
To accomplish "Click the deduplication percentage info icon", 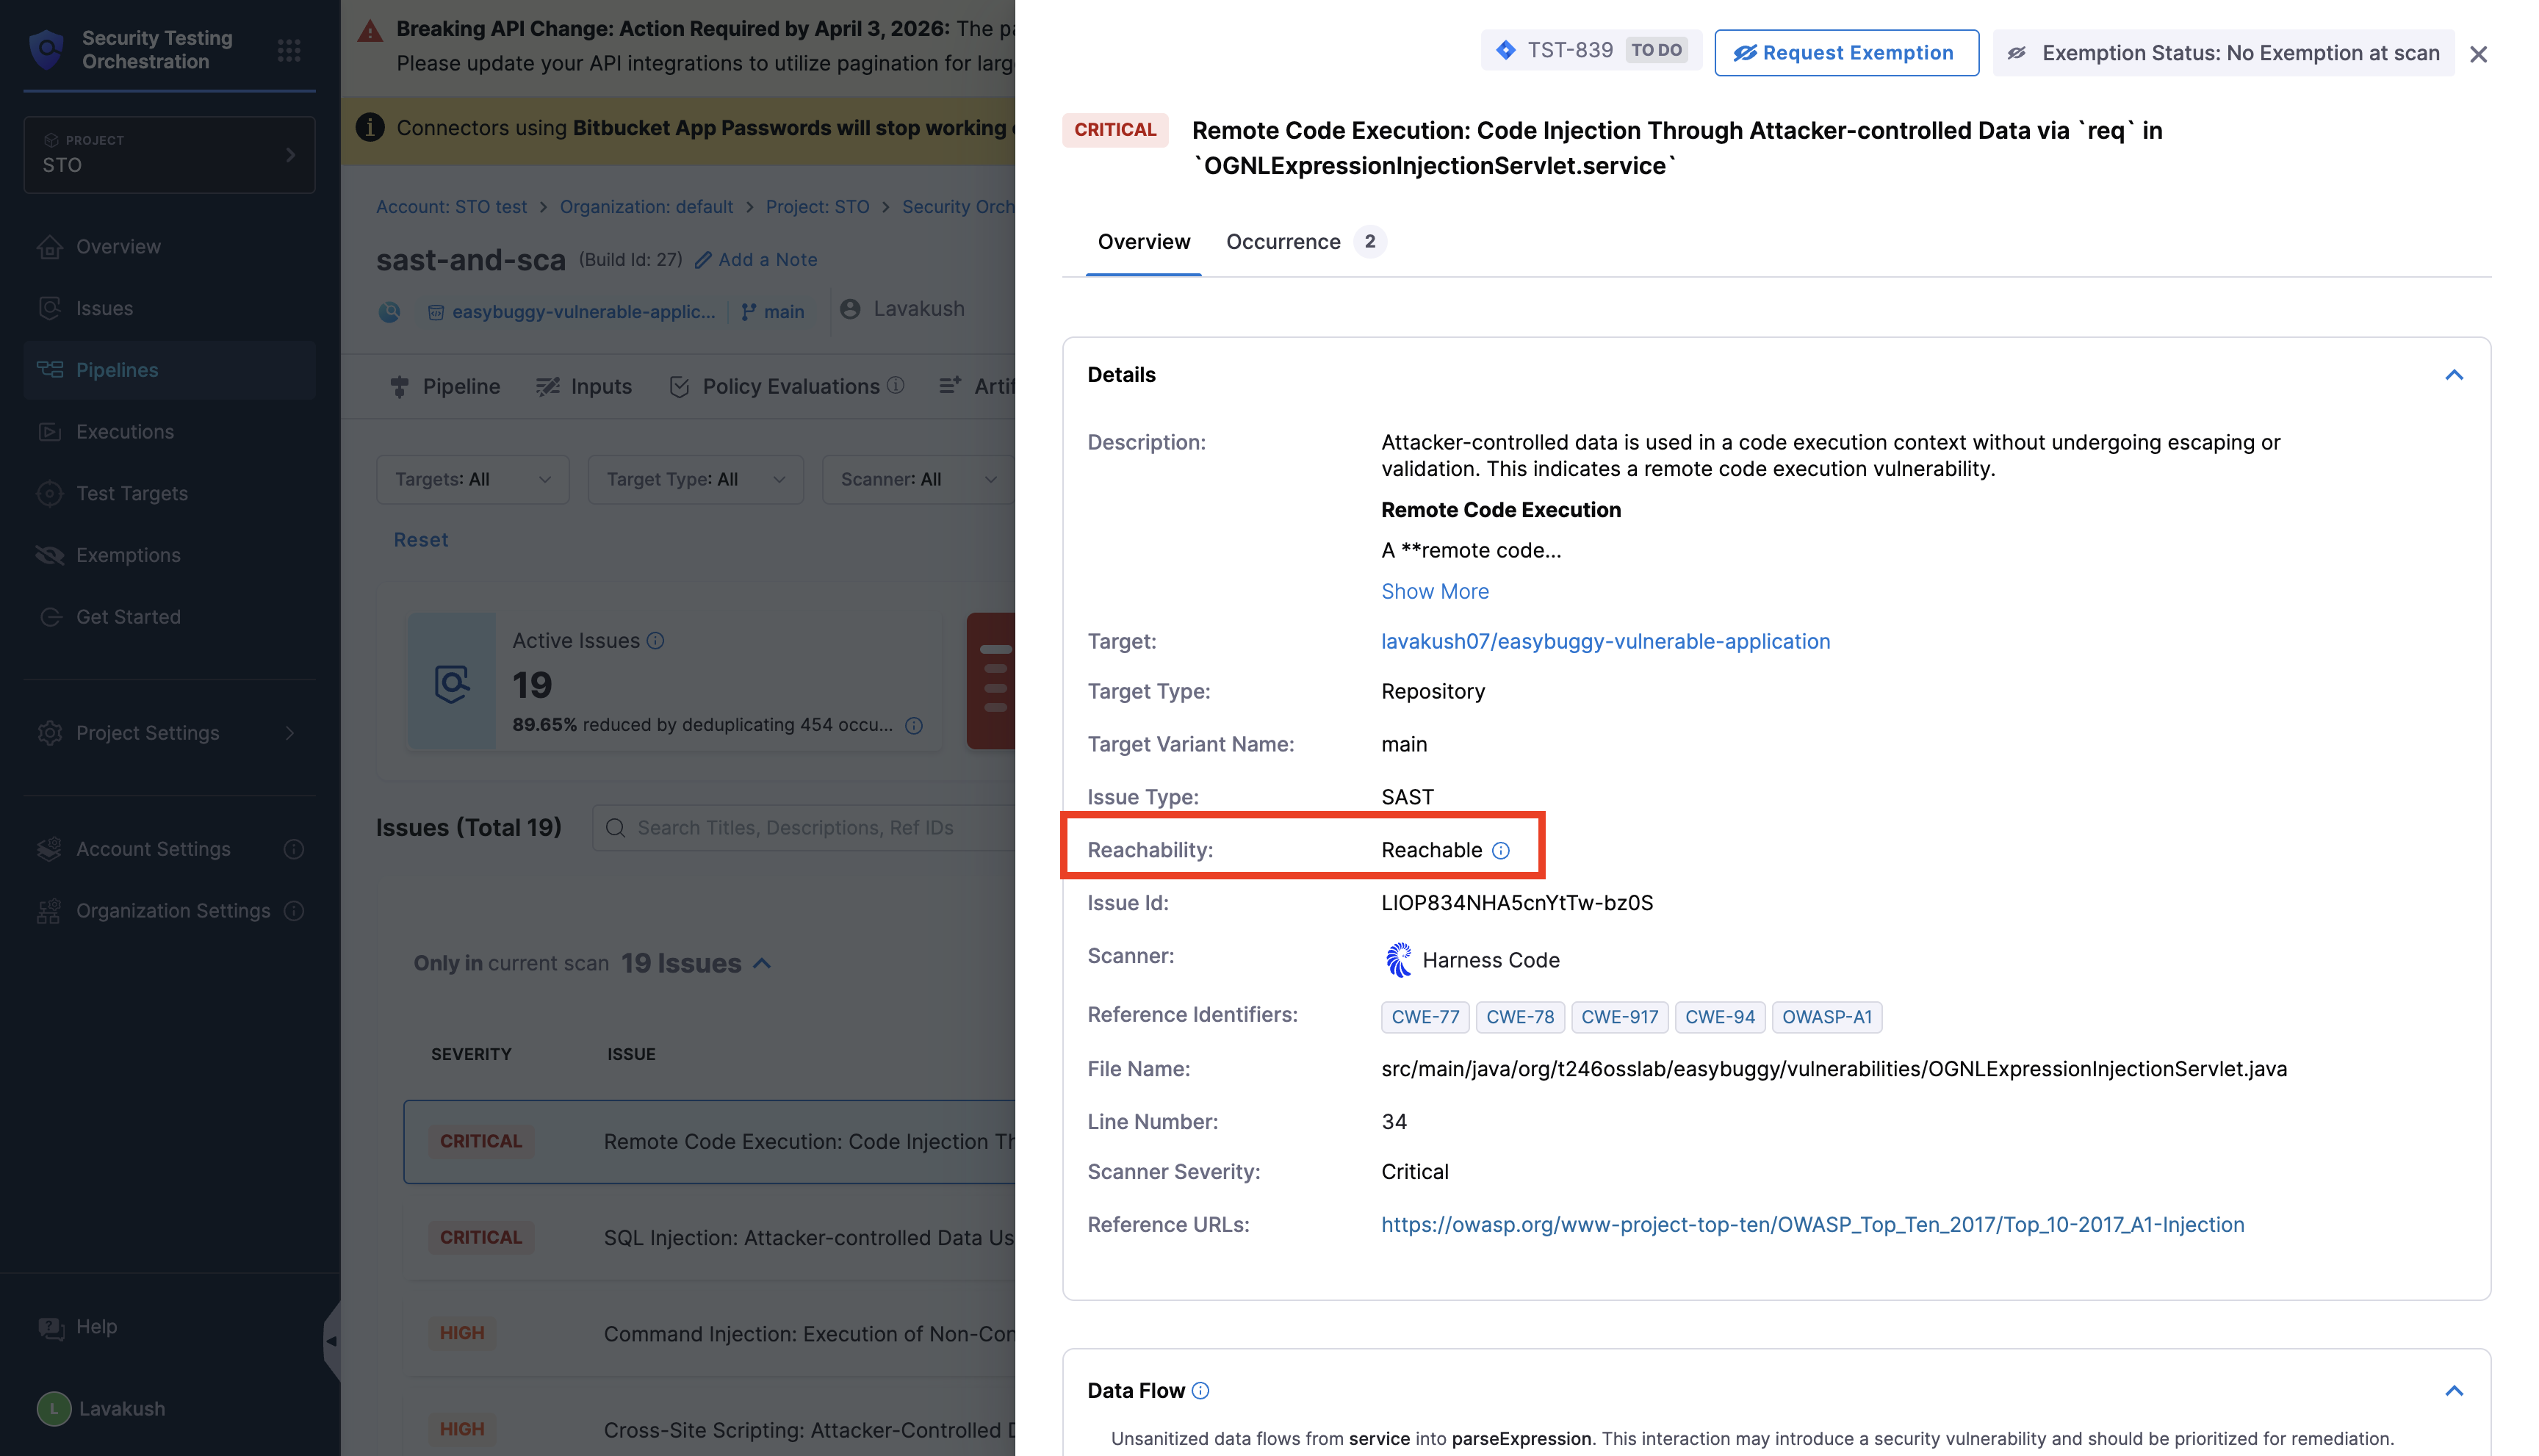I will tap(913, 725).
